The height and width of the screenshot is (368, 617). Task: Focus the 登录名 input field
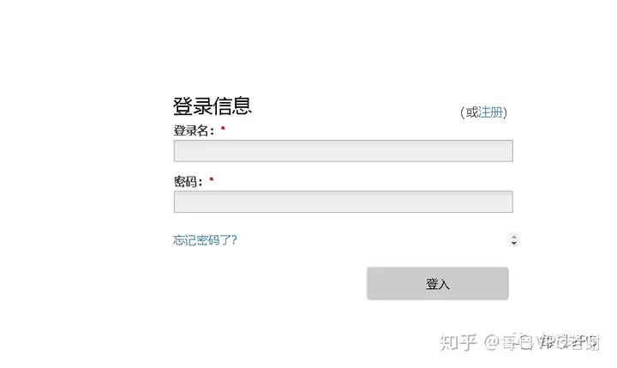point(343,151)
